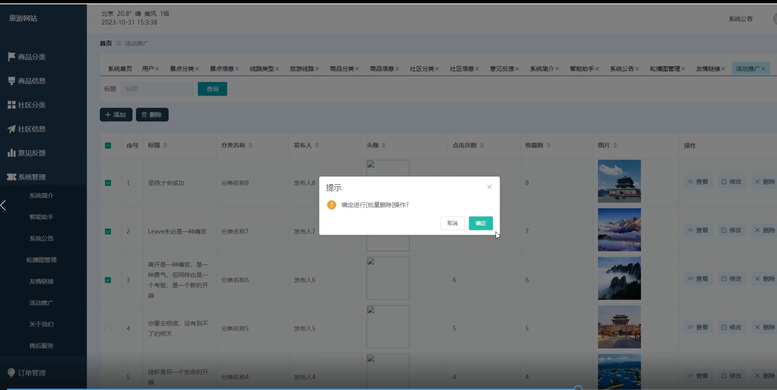This screenshot has height=390, width=777.
Task: Uncheck the checkbox on row 1
Action: point(108,183)
